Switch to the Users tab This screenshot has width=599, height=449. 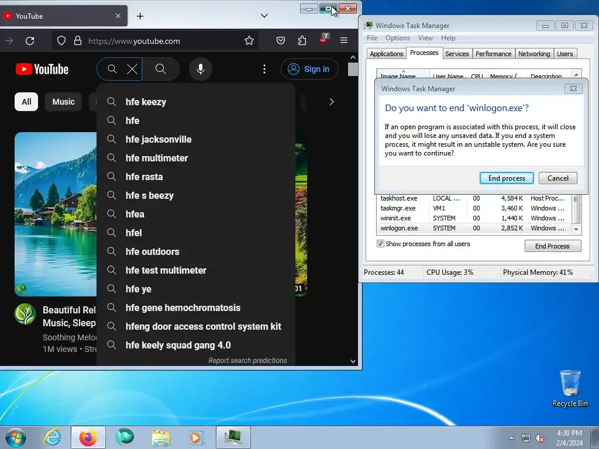pos(564,54)
